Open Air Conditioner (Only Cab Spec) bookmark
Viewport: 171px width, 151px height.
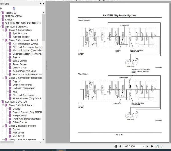[x=27, y=98]
